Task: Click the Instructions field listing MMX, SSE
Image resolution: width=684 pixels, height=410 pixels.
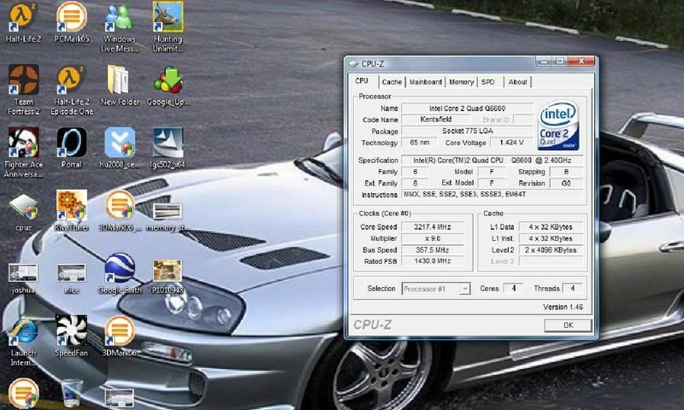Action: pos(492,195)
